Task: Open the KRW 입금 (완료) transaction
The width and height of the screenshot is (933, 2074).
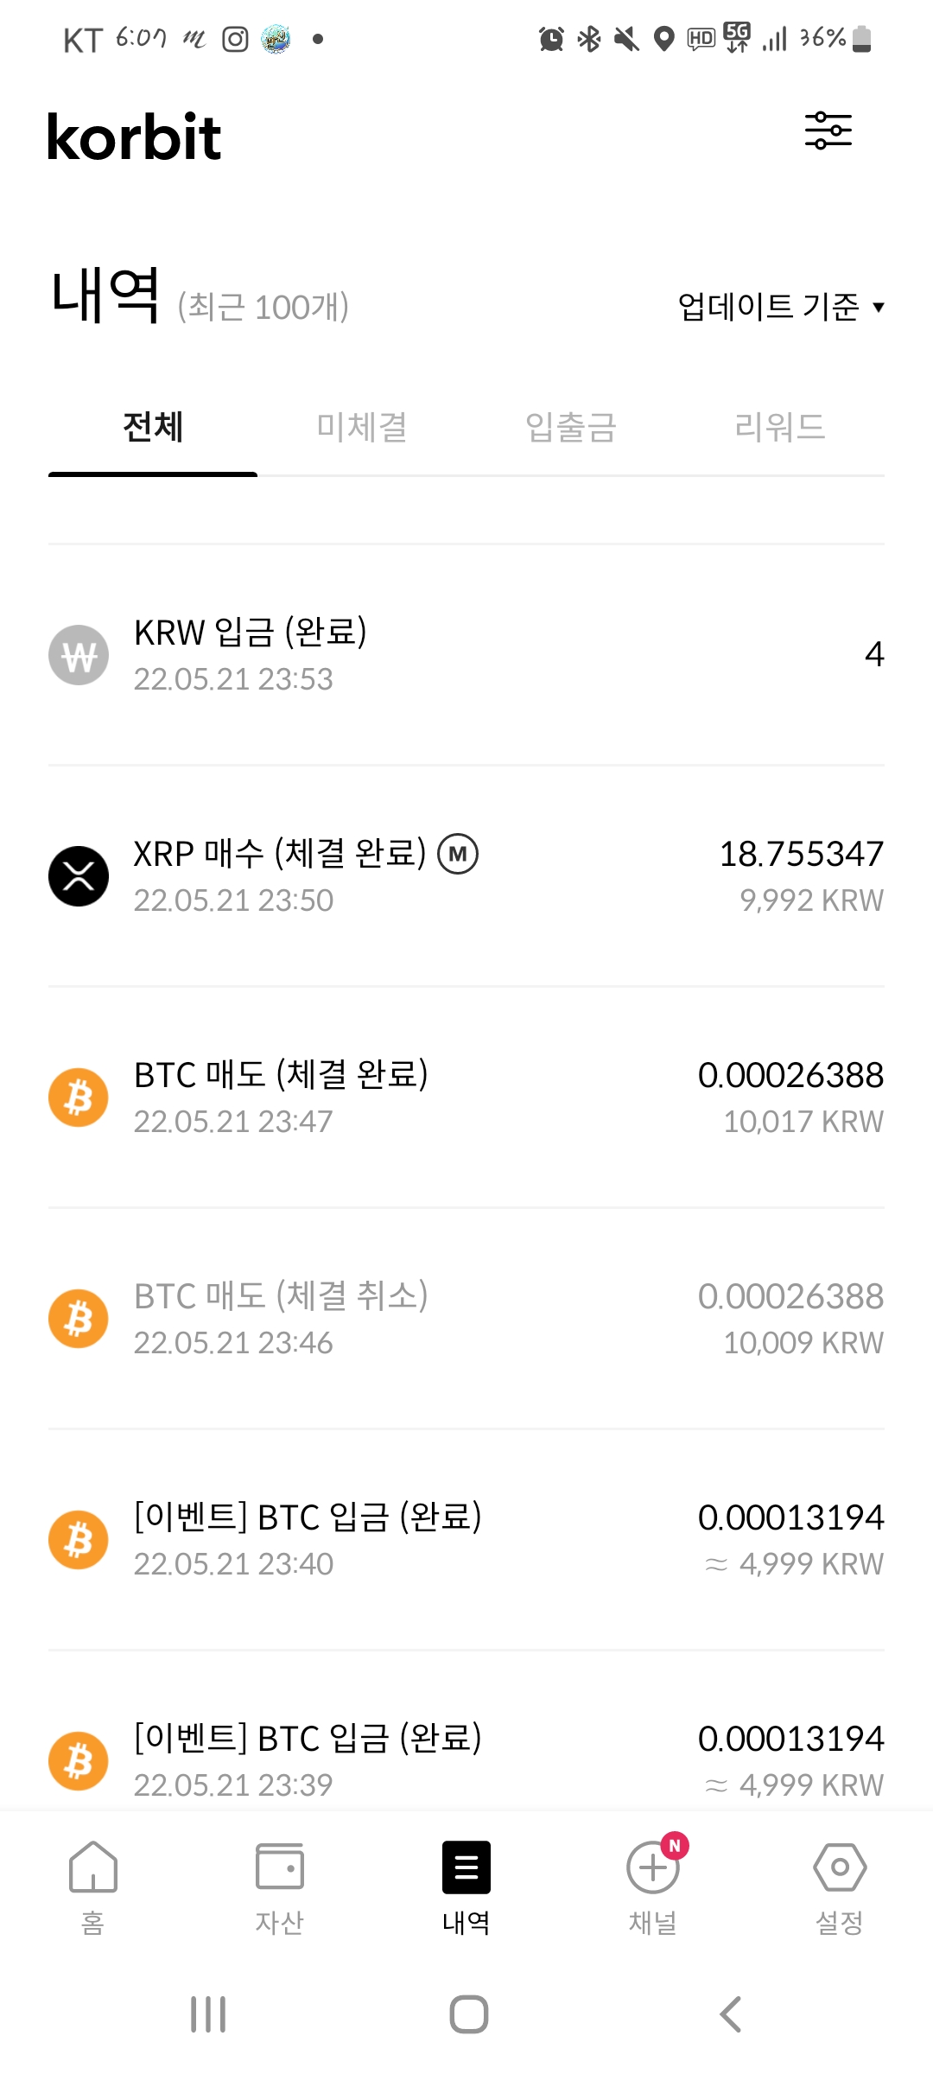Action: pos(466,654)
